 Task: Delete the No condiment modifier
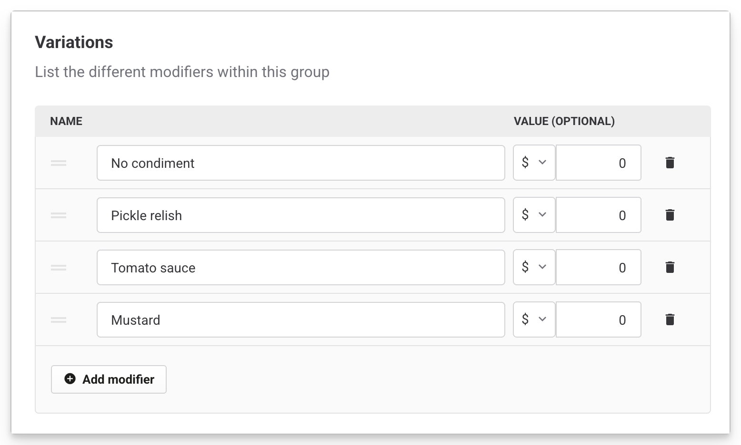(670, 163)
